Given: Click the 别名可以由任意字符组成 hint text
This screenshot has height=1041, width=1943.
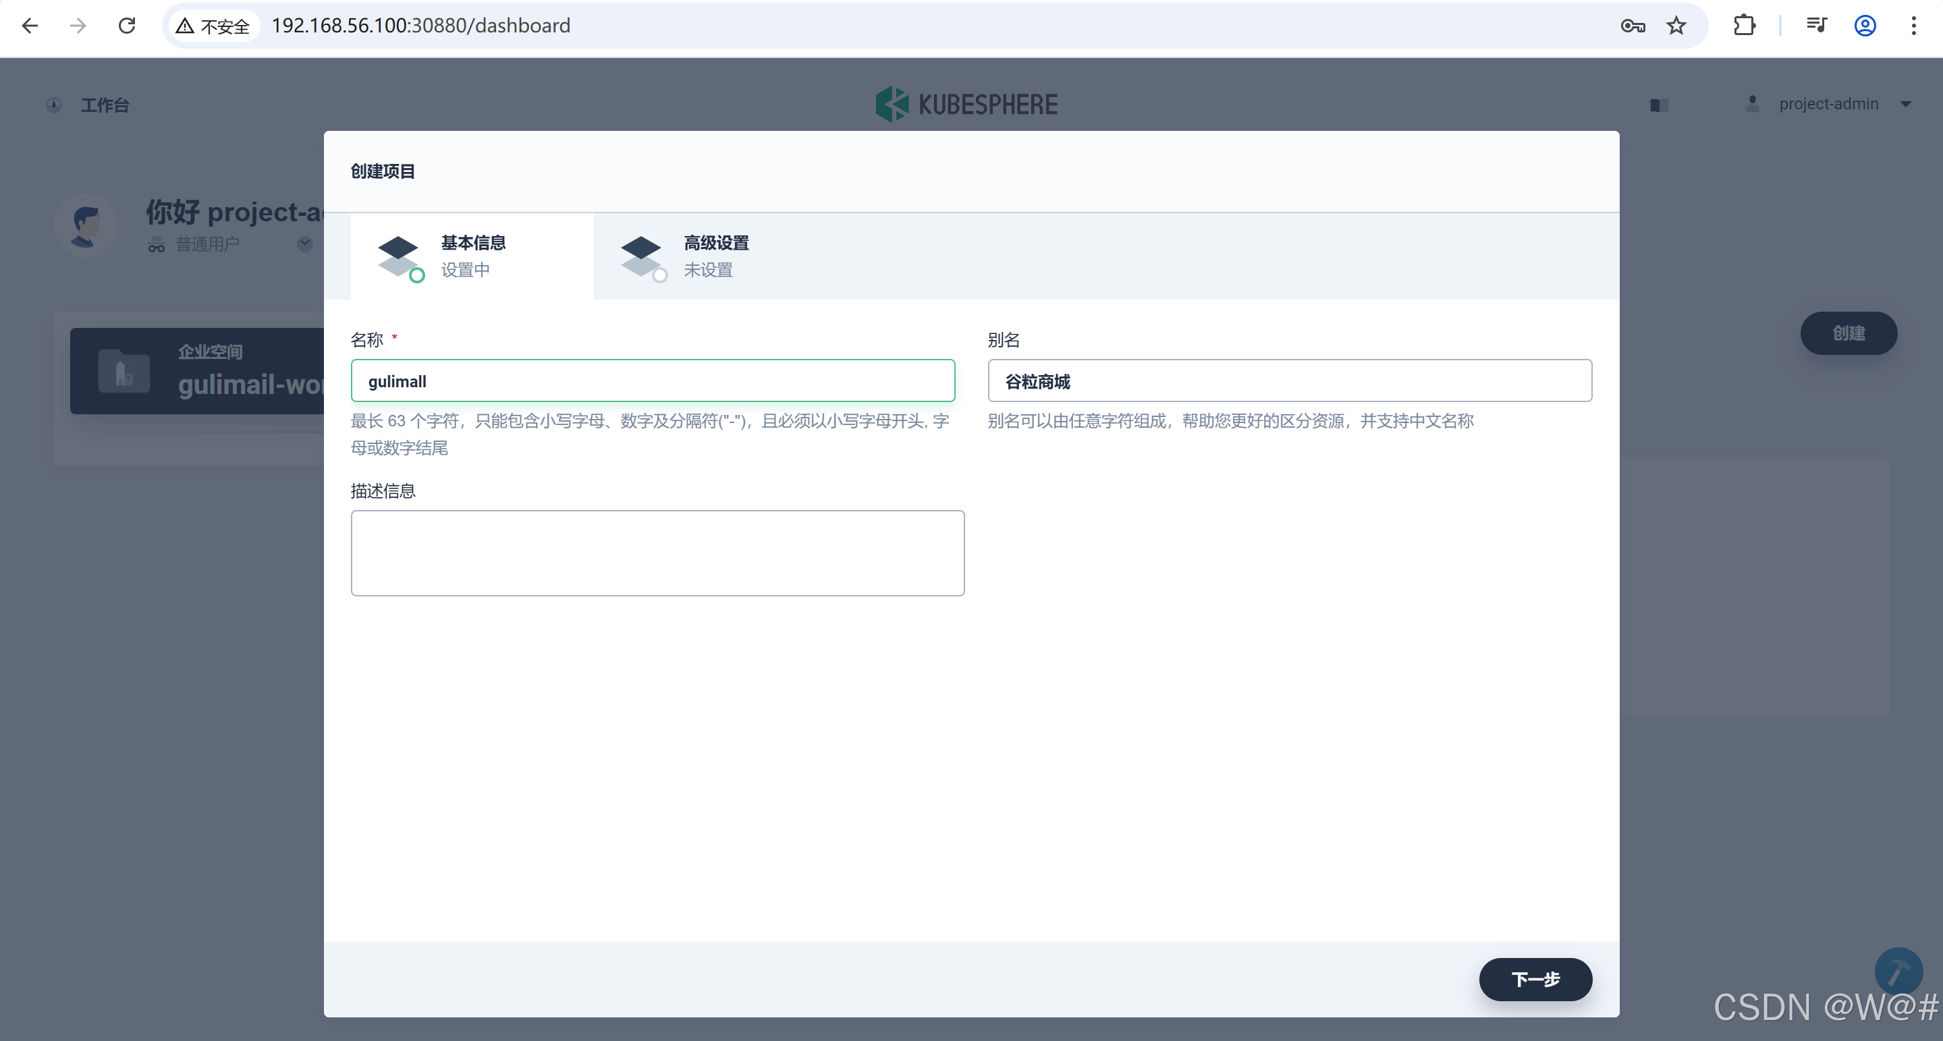Looking at the screenshot, I should point(1230,420).
